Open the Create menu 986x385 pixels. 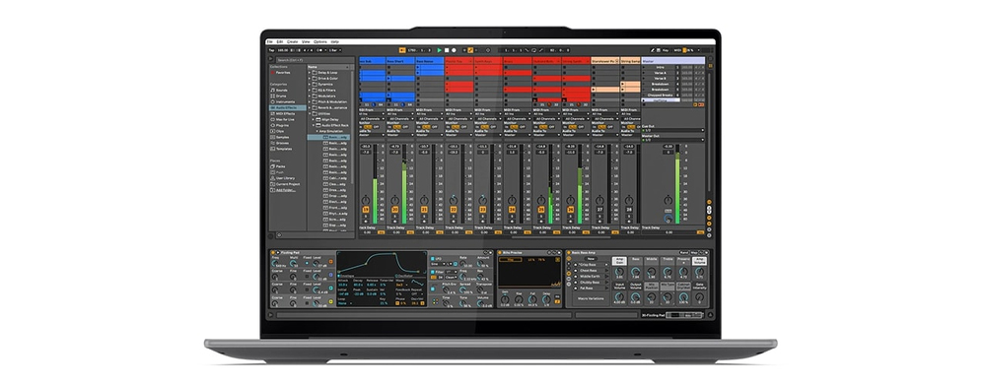pyautogui.click(x=293, y=41)
